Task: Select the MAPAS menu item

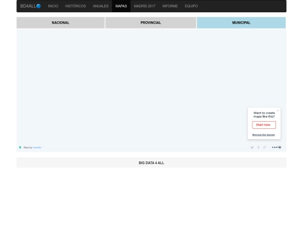Action: click(121, 6)
